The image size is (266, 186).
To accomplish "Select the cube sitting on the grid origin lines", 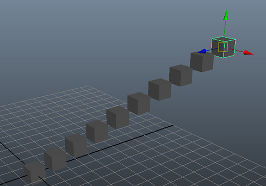I will coord(34,173).
